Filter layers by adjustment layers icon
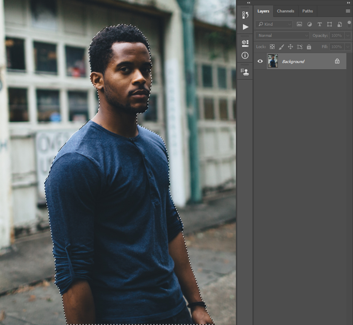Image resolution: width=353 pixels, height=325 pixels. (x=309, y=24)
